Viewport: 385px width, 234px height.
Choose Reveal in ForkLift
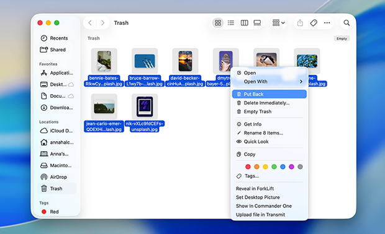(x=269, y=188)
